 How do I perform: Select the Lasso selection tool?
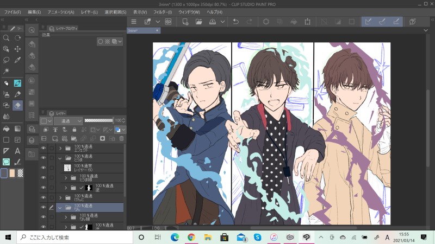pos(6,60)
